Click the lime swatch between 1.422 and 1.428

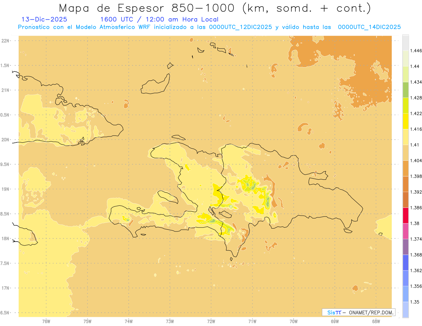[x=405, y=106]
